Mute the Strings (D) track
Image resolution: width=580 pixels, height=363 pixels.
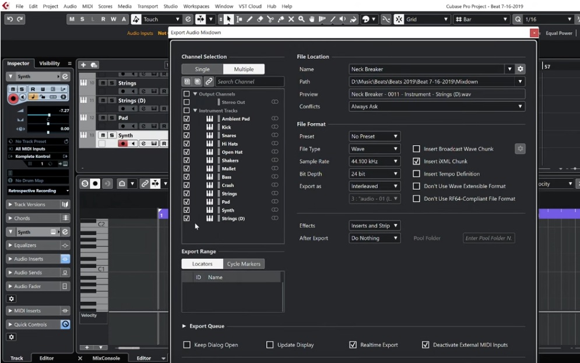click(x=103, y=101)
